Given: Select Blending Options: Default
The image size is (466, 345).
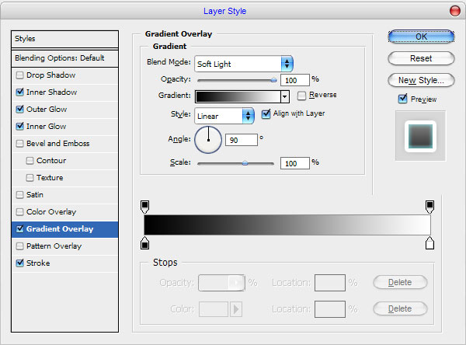Looking at the screenshot, I should coord(64,58).
